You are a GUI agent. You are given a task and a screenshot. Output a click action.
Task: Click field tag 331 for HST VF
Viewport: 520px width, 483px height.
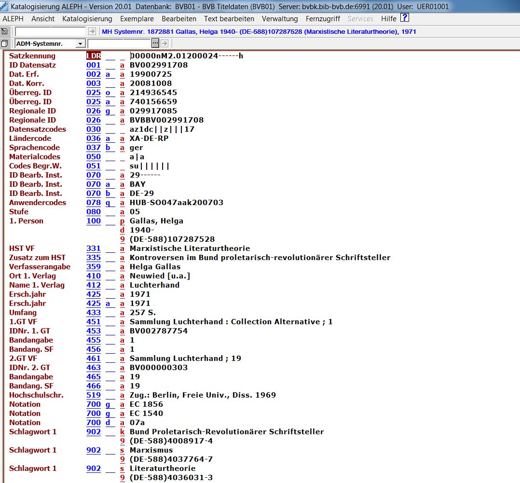(x=94, y=248)
